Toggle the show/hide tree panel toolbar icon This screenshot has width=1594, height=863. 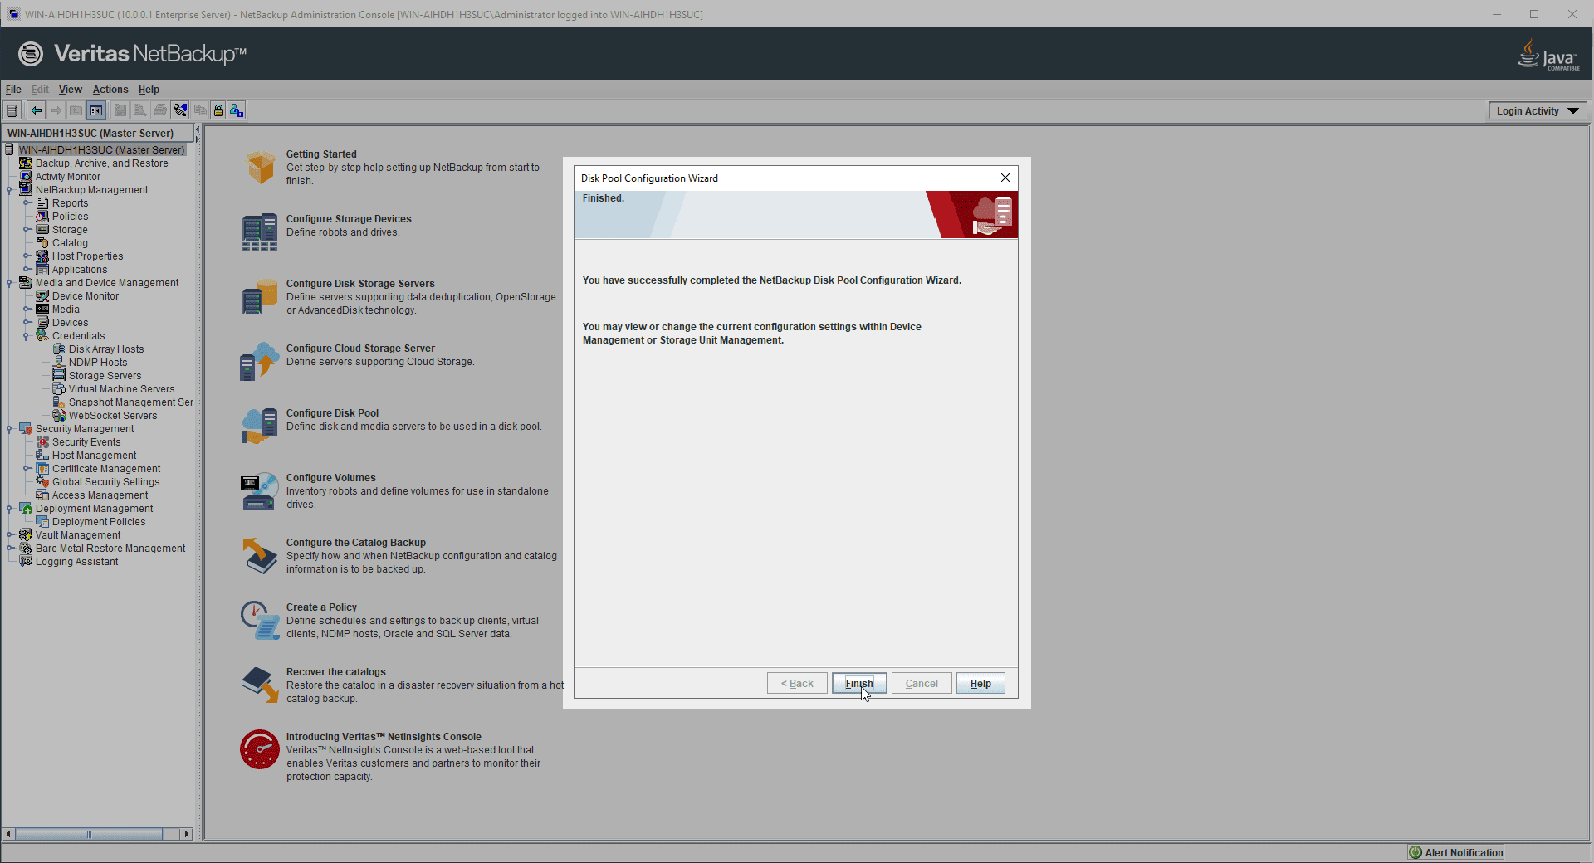pos(96,110)
